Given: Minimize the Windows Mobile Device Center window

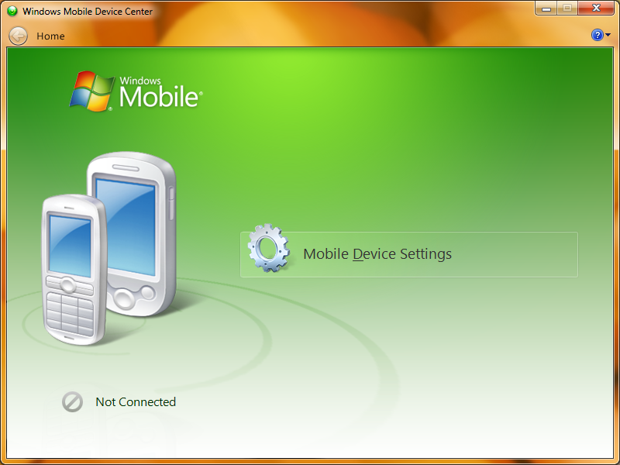Looking at the screenshot, I should pyautogui.click(x=546, y=9).
